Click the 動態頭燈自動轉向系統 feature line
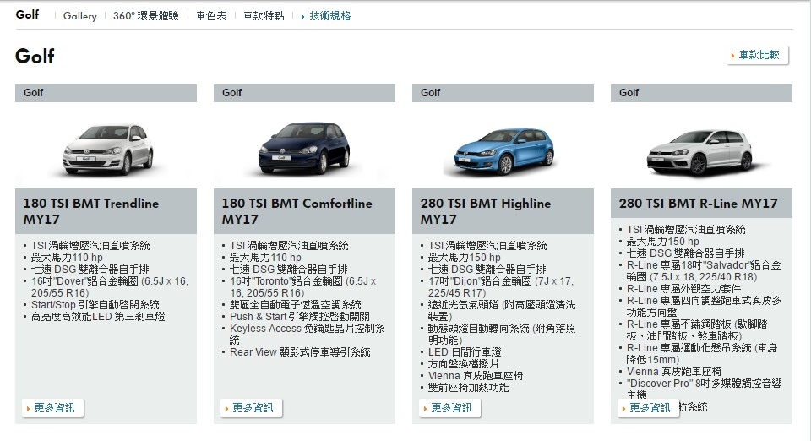811x441 pixels. 502,334
